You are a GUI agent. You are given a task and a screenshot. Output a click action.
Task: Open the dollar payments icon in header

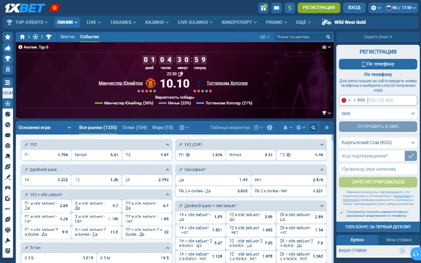(289, 8)
